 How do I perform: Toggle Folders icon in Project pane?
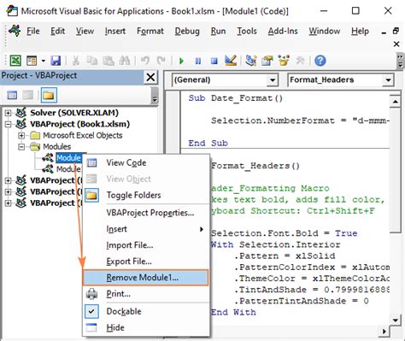pos(49,95)
